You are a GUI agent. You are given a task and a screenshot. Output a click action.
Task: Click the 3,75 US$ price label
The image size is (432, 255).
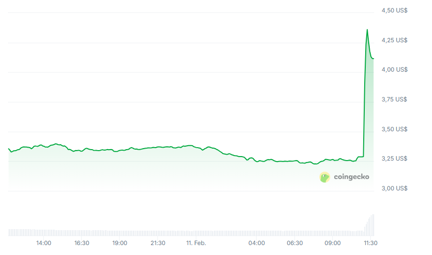tap(395, 99)
